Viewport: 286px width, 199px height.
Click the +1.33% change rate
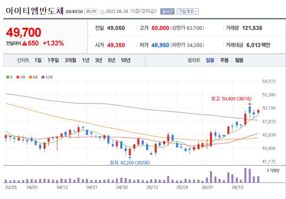53,43
